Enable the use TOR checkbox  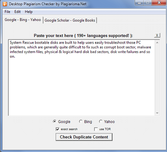click(96, 129)
